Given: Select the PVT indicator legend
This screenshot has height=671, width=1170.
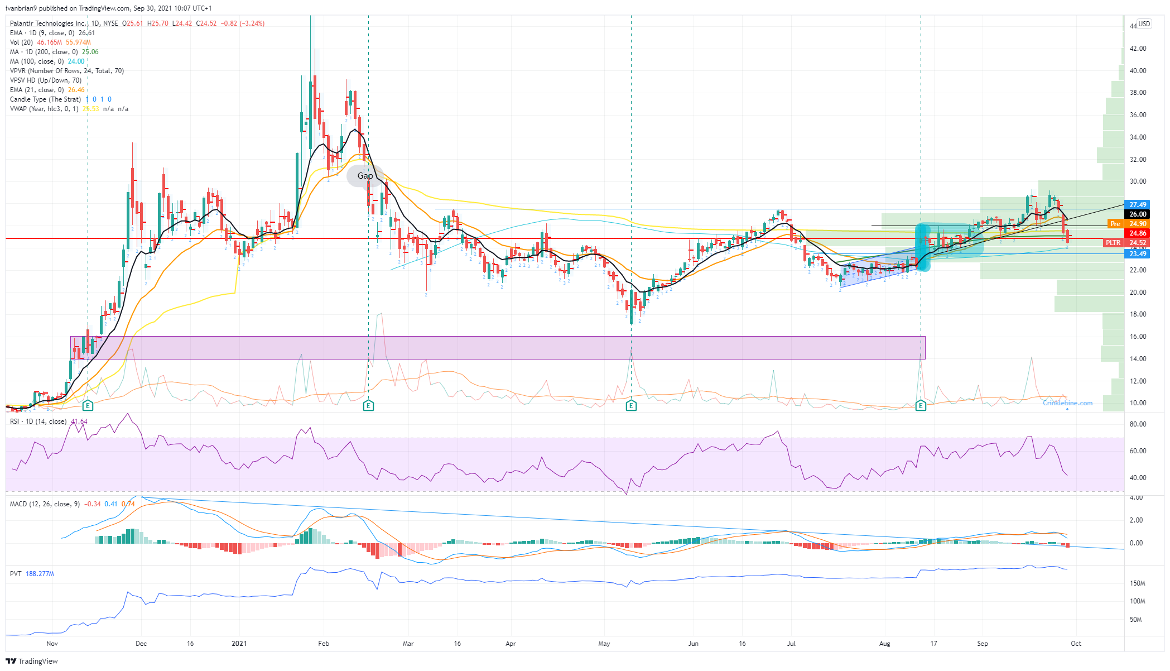Looking at the screenshot, I should pyautogui.click(x=32, y=574).
